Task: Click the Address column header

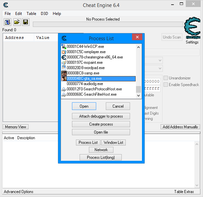Action: click(19, 38)
